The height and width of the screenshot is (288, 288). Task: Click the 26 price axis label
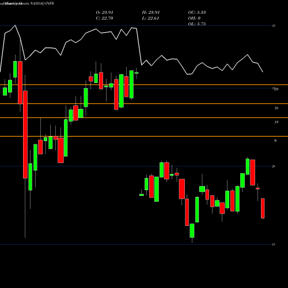tap(274, 166)
